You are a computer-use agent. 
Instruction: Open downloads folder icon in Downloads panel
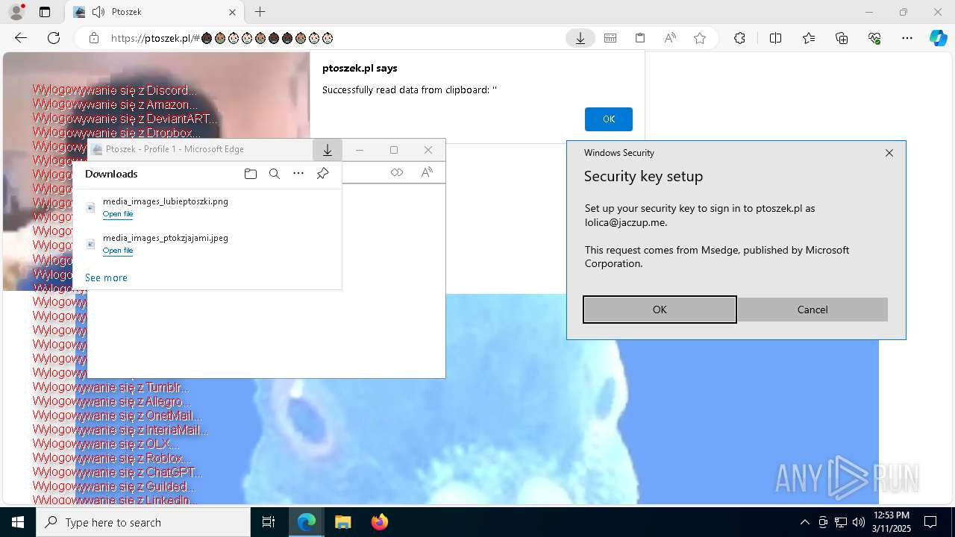tap(251, 174)
